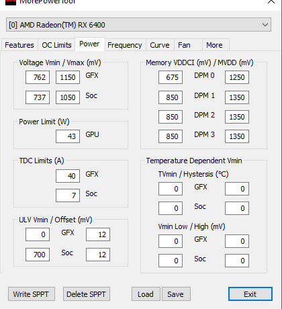Click the Vmin Low Soc field
Screen dimensions: 282x309
click(171, 261)
